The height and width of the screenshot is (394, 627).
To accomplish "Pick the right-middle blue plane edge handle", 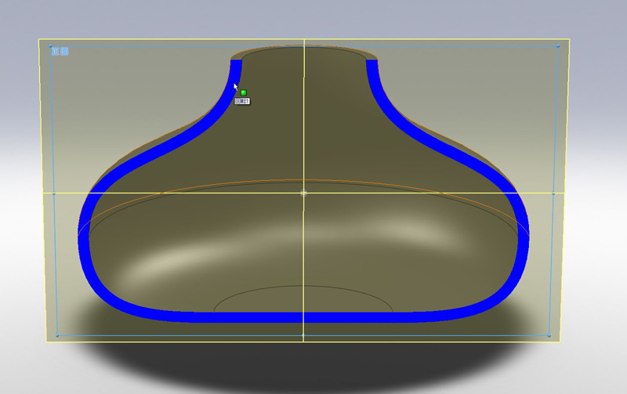I will click(553, 193).
